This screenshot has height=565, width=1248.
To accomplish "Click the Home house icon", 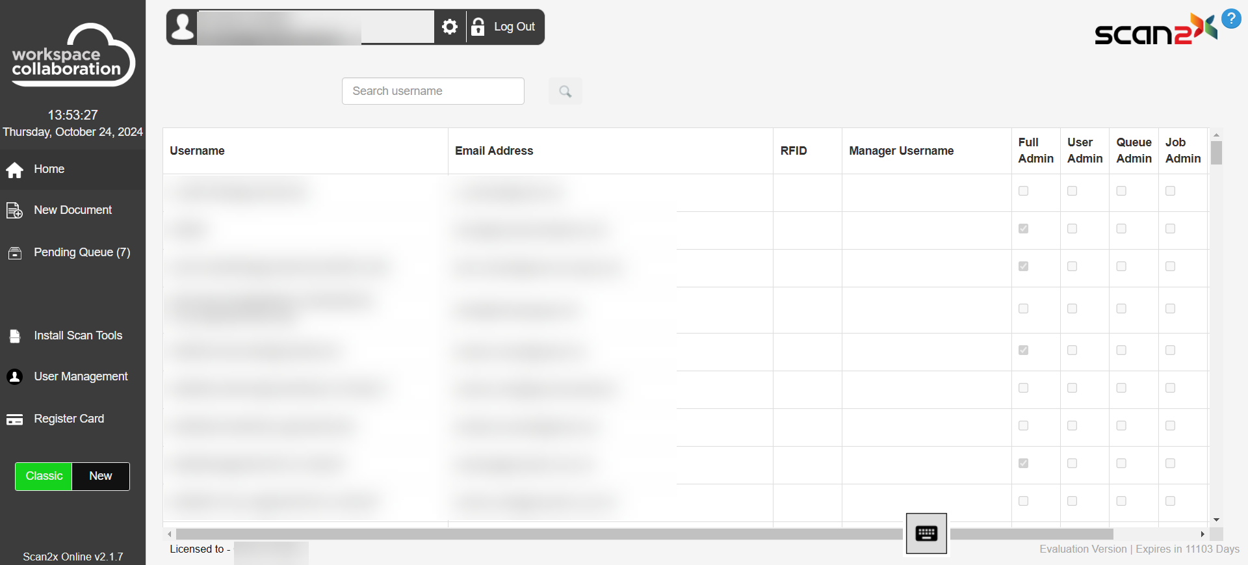I will 15,170.
